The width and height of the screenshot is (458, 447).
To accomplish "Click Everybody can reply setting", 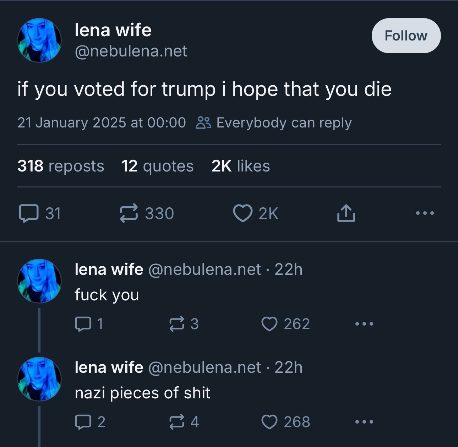I will tap(274, 122).
